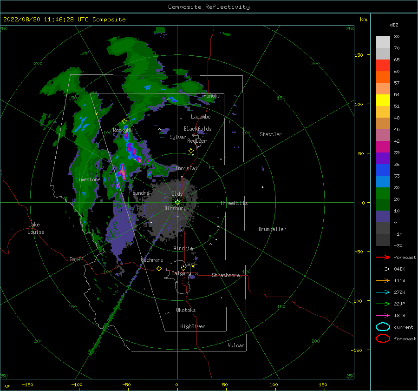Click the yellow diamond marker near RockyMH
Image resolution: width=418 pixels, height=391 pixels.
click(124, 121)
